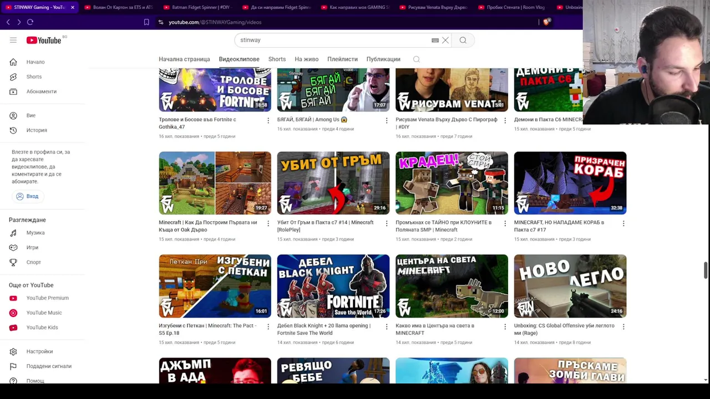Close the STINWAY Gaming browser tab
The image size is (710, 399).
pyautogui.click(x=72, y=7)
